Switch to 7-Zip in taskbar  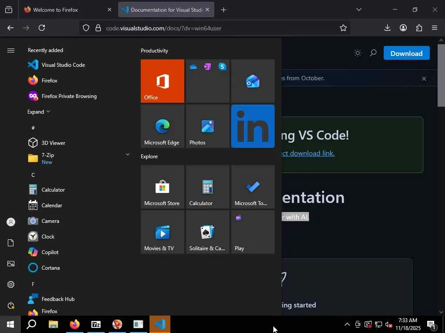coord(96,324)
